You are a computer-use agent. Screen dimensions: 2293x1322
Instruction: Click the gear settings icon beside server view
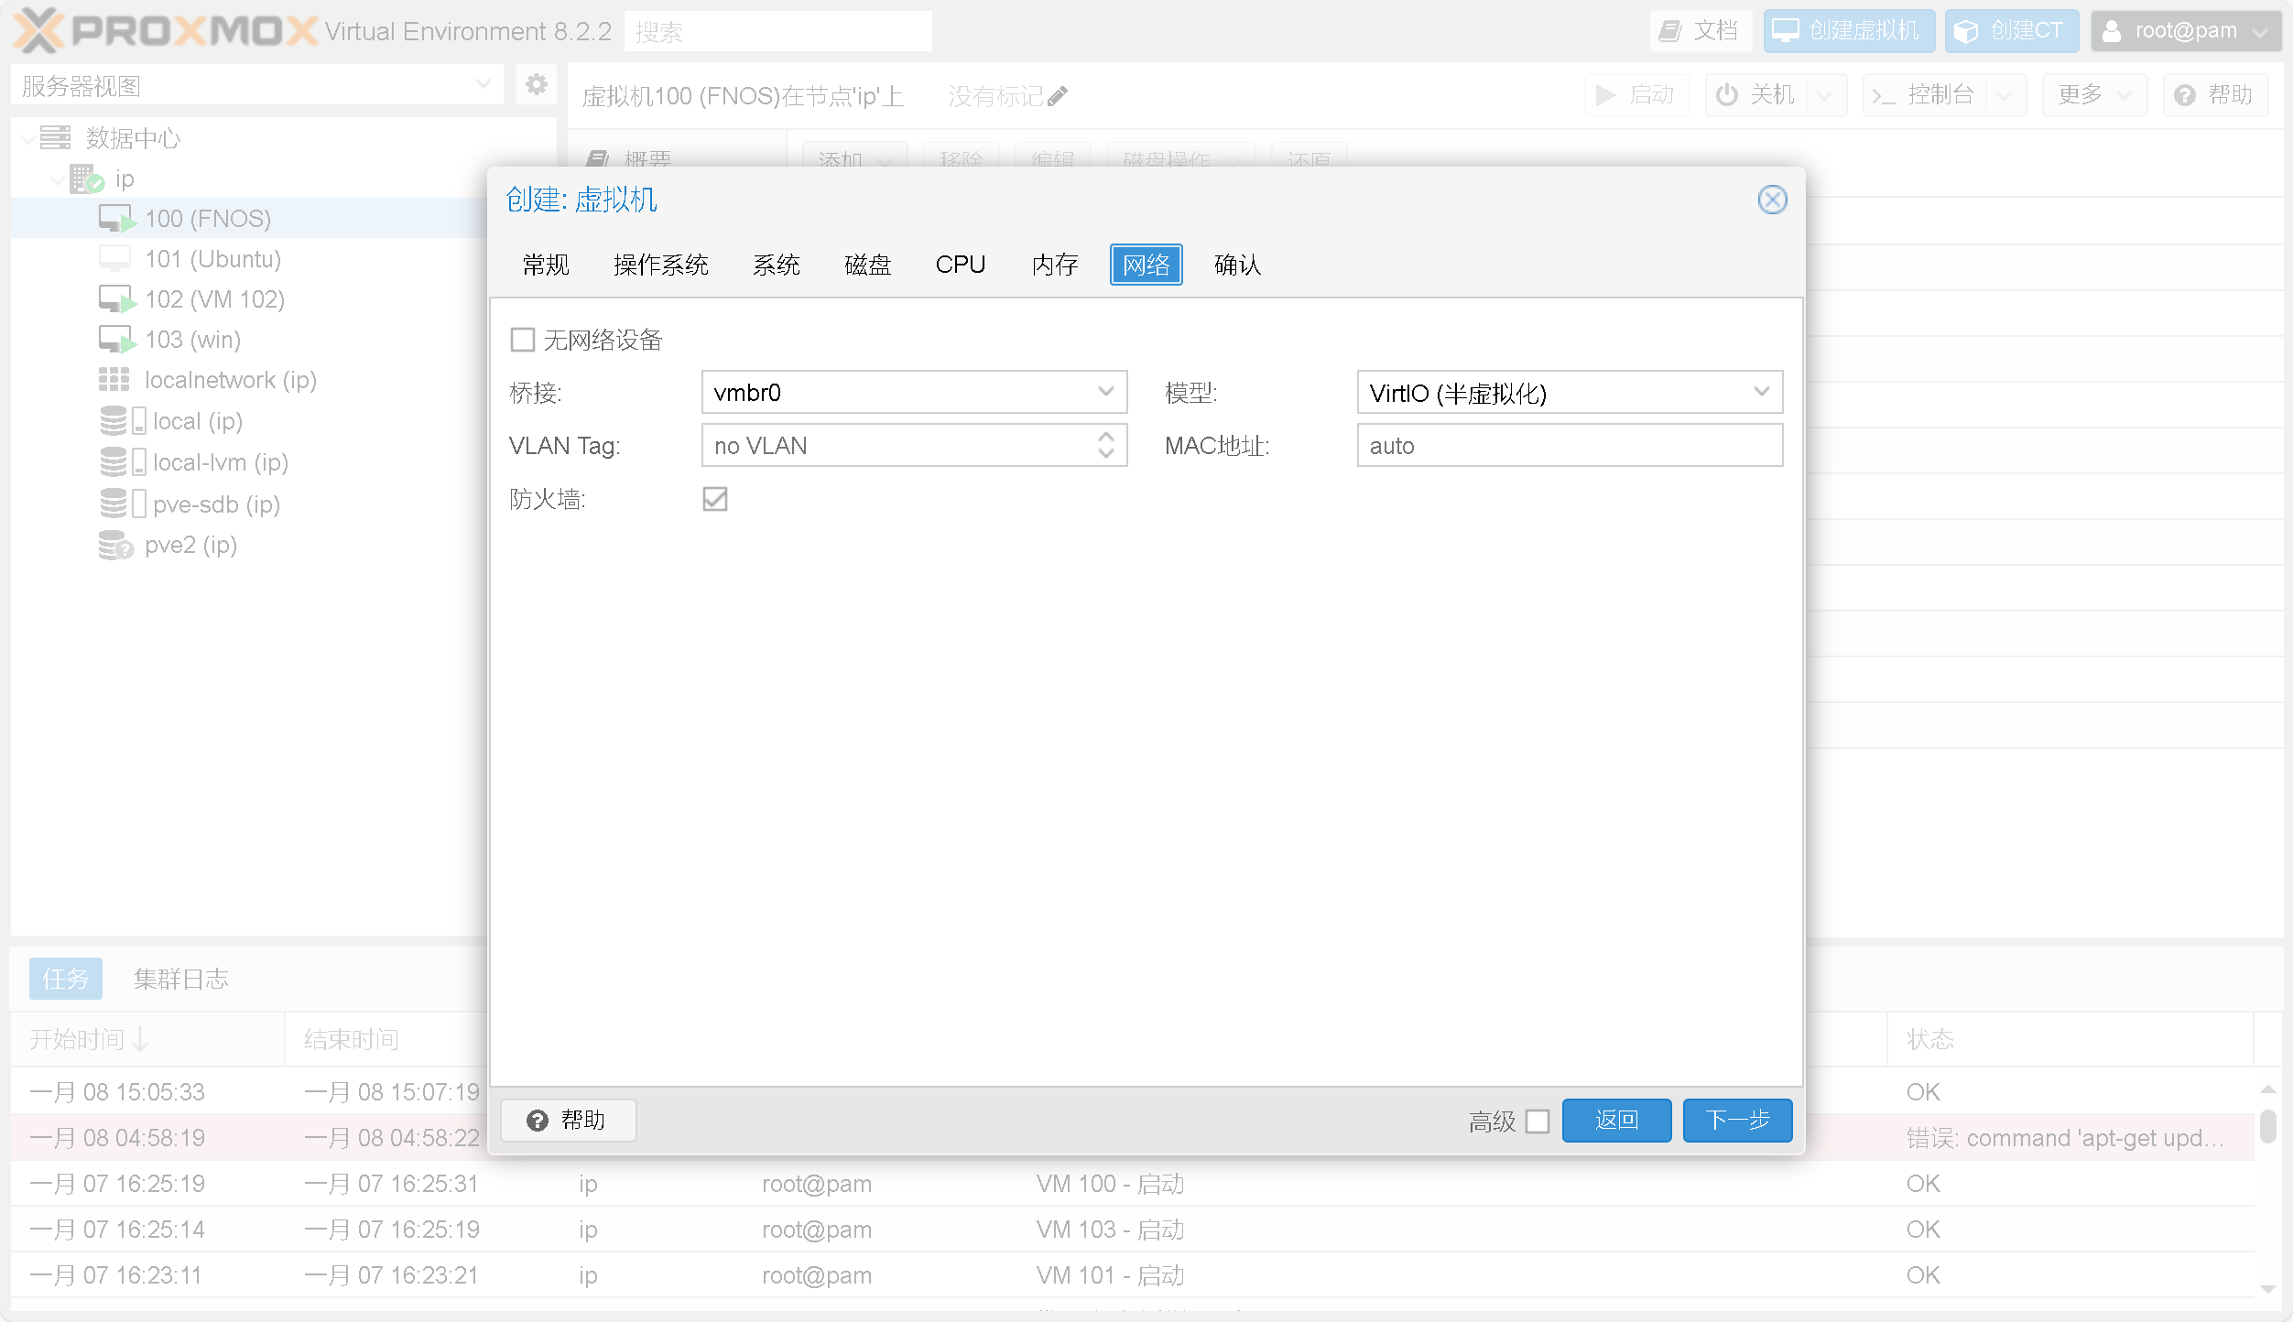point(537,85)
